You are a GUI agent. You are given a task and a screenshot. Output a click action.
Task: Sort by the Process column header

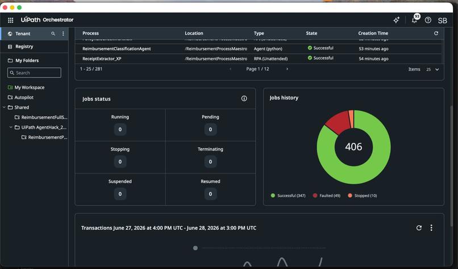90,34
